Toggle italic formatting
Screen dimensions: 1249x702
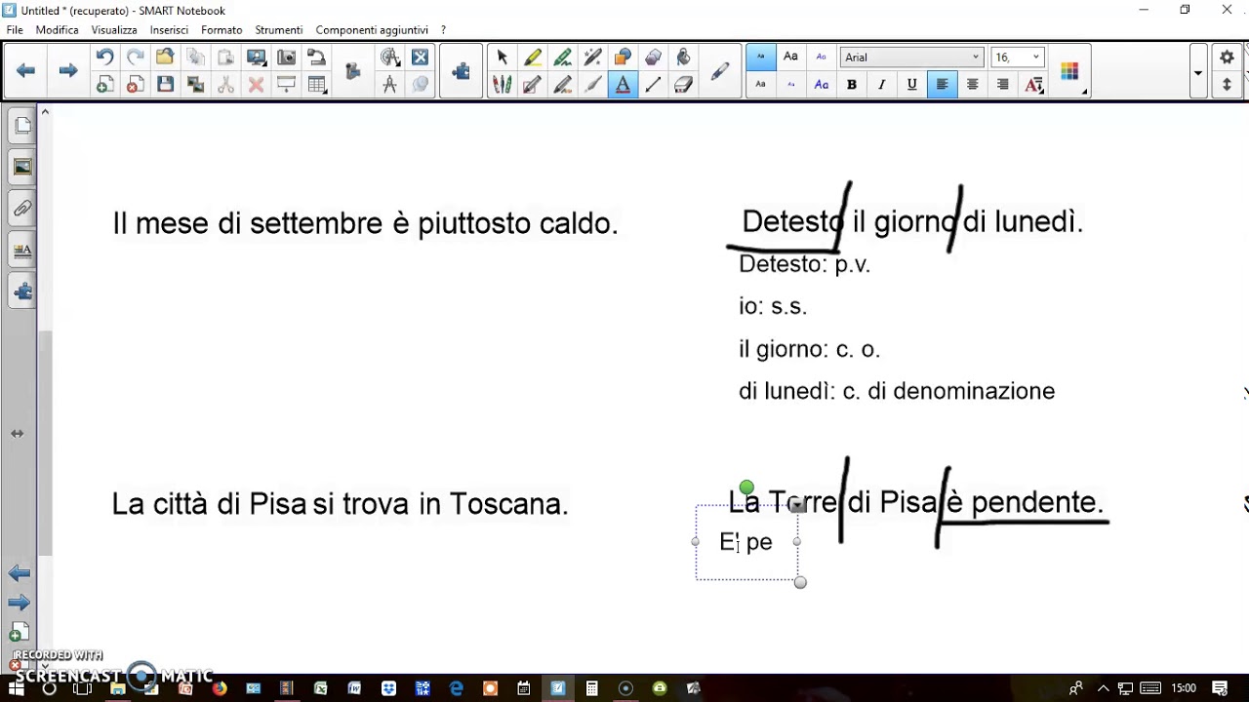tap(881, 85)
